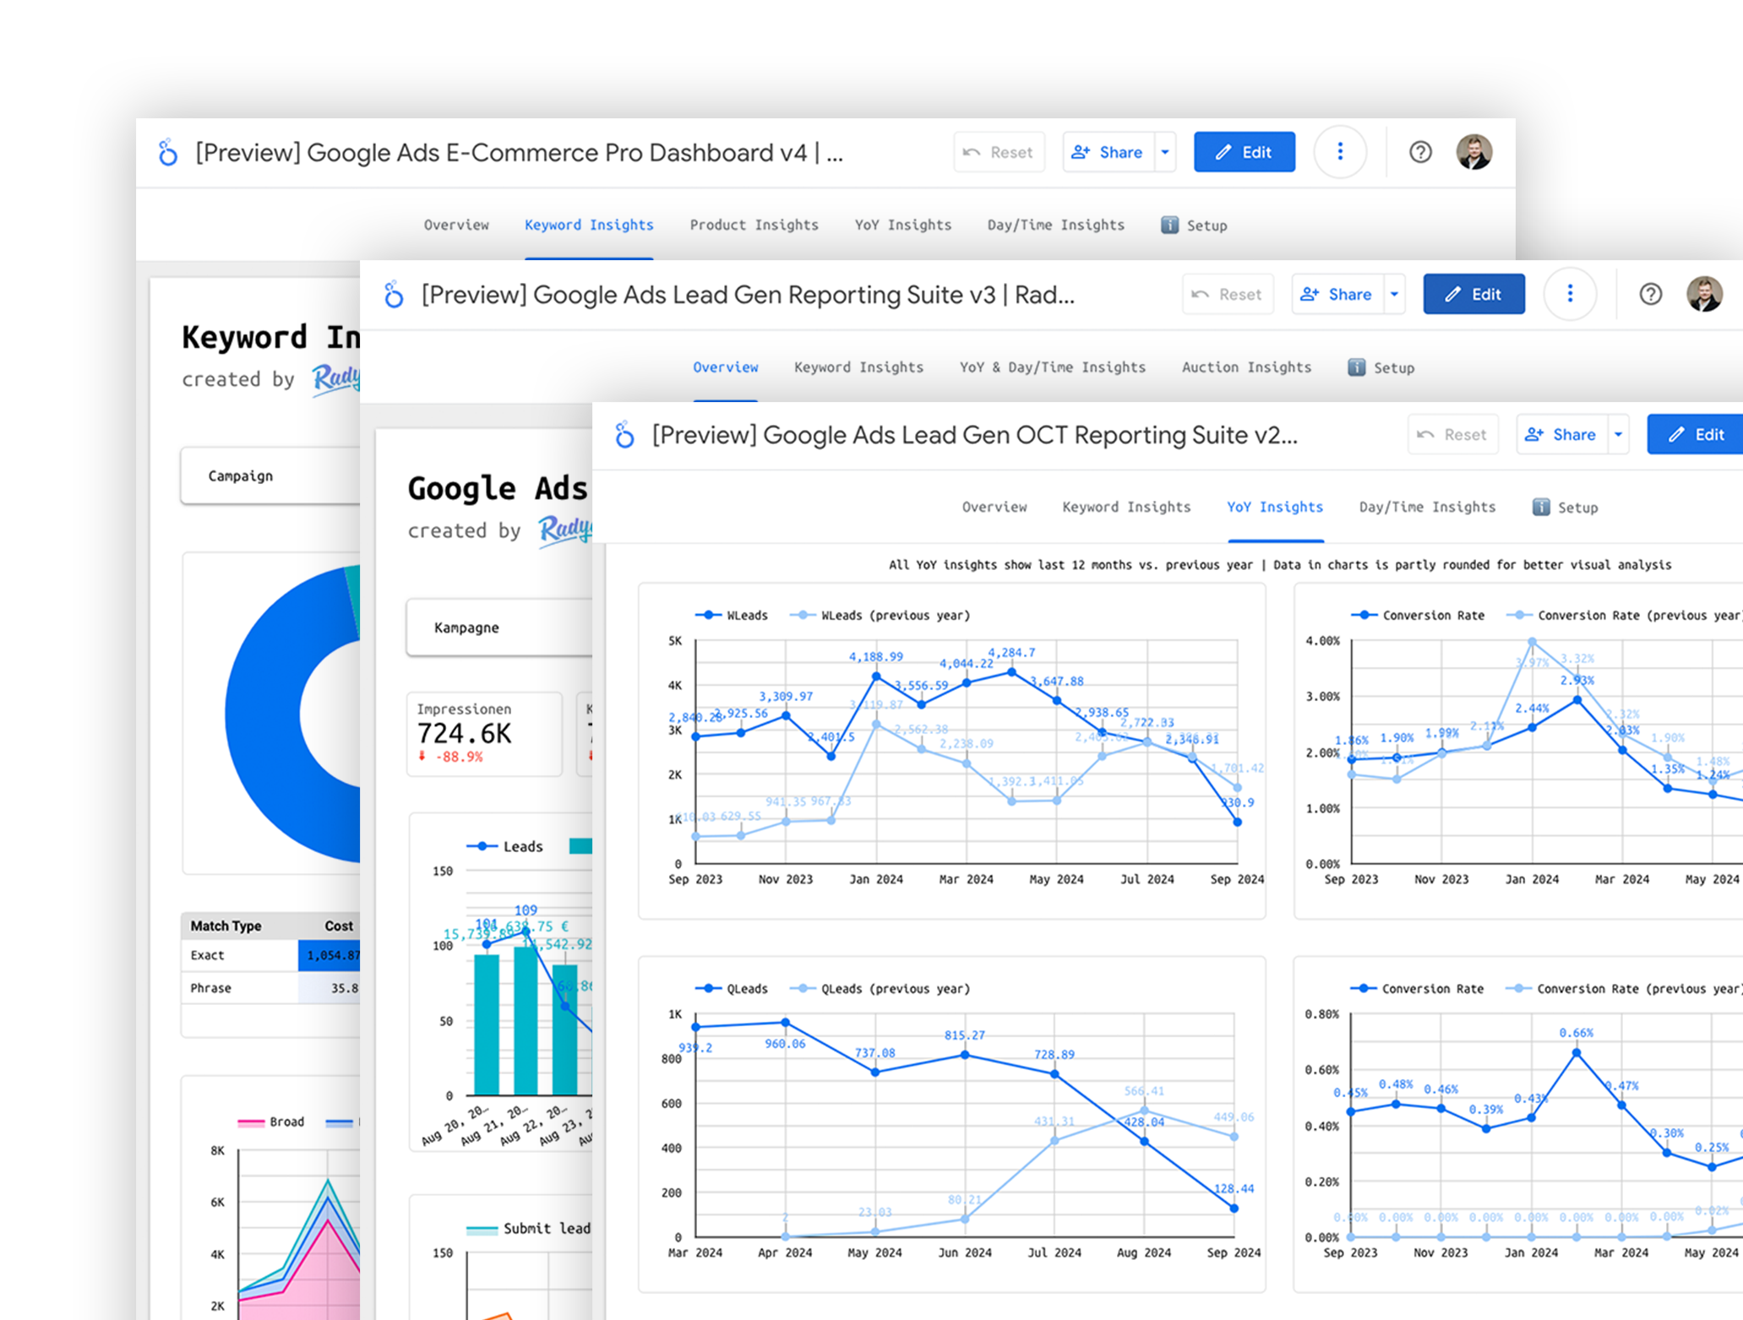Select YoY Insights tab in Lead Gen OCT Reporting Suite
This screenshot has height=1320, width=1743.
(x=1275, y=507)
